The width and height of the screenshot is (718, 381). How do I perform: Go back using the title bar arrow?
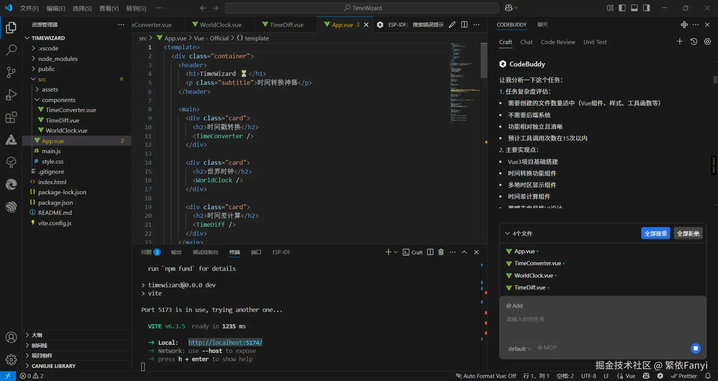click(x=203, y=8)
